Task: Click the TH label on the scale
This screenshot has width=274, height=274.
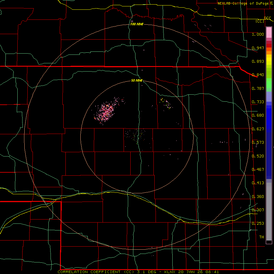Action: tap(262, 237)
